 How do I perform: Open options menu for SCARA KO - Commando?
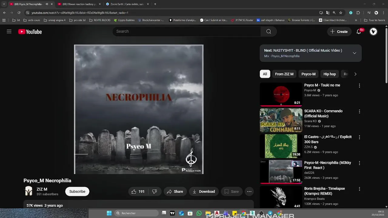point(360,111)
